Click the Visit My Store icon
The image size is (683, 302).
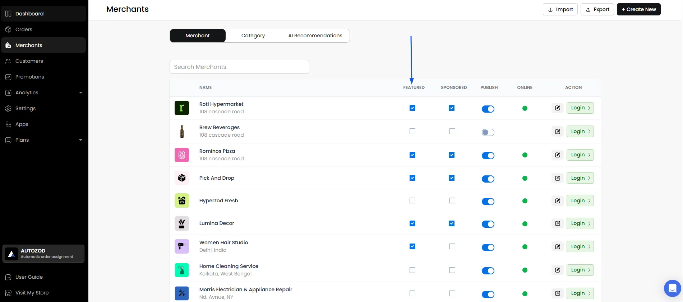tap(8, 293)
